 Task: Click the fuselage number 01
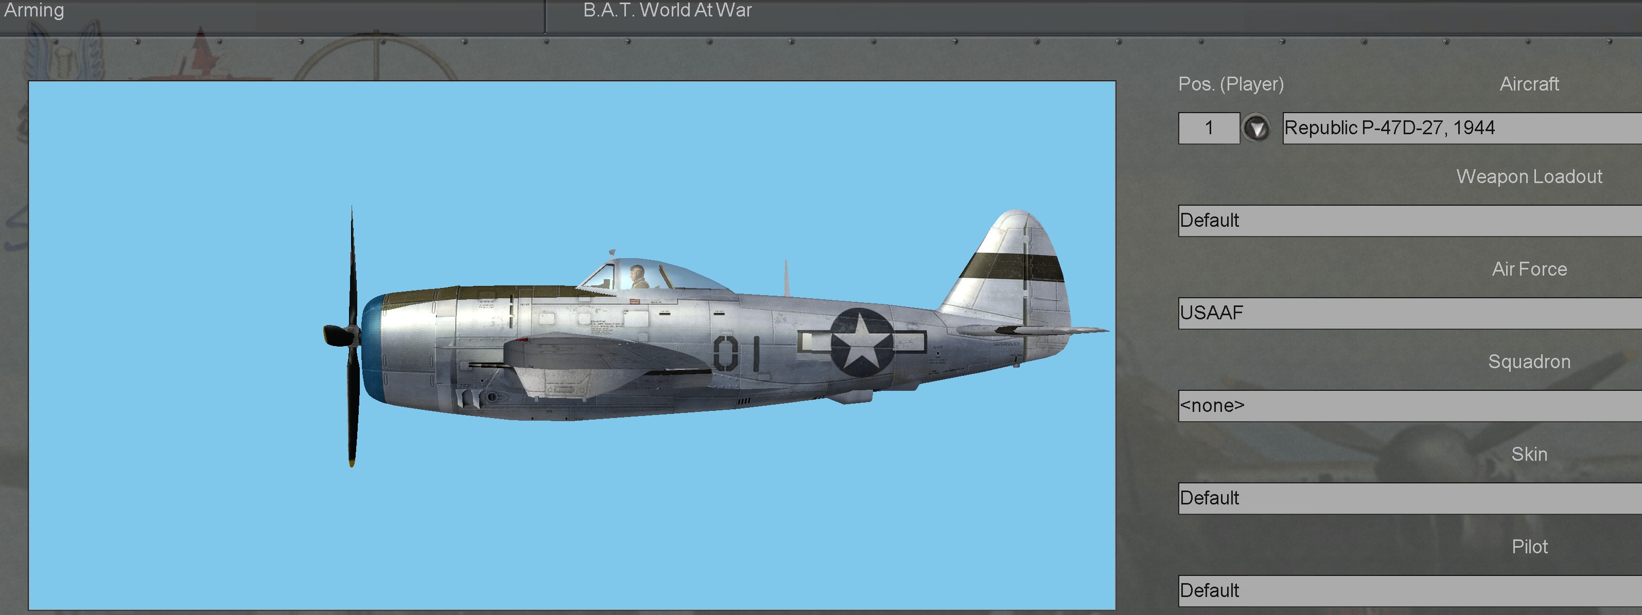click(x=736, y=353)
